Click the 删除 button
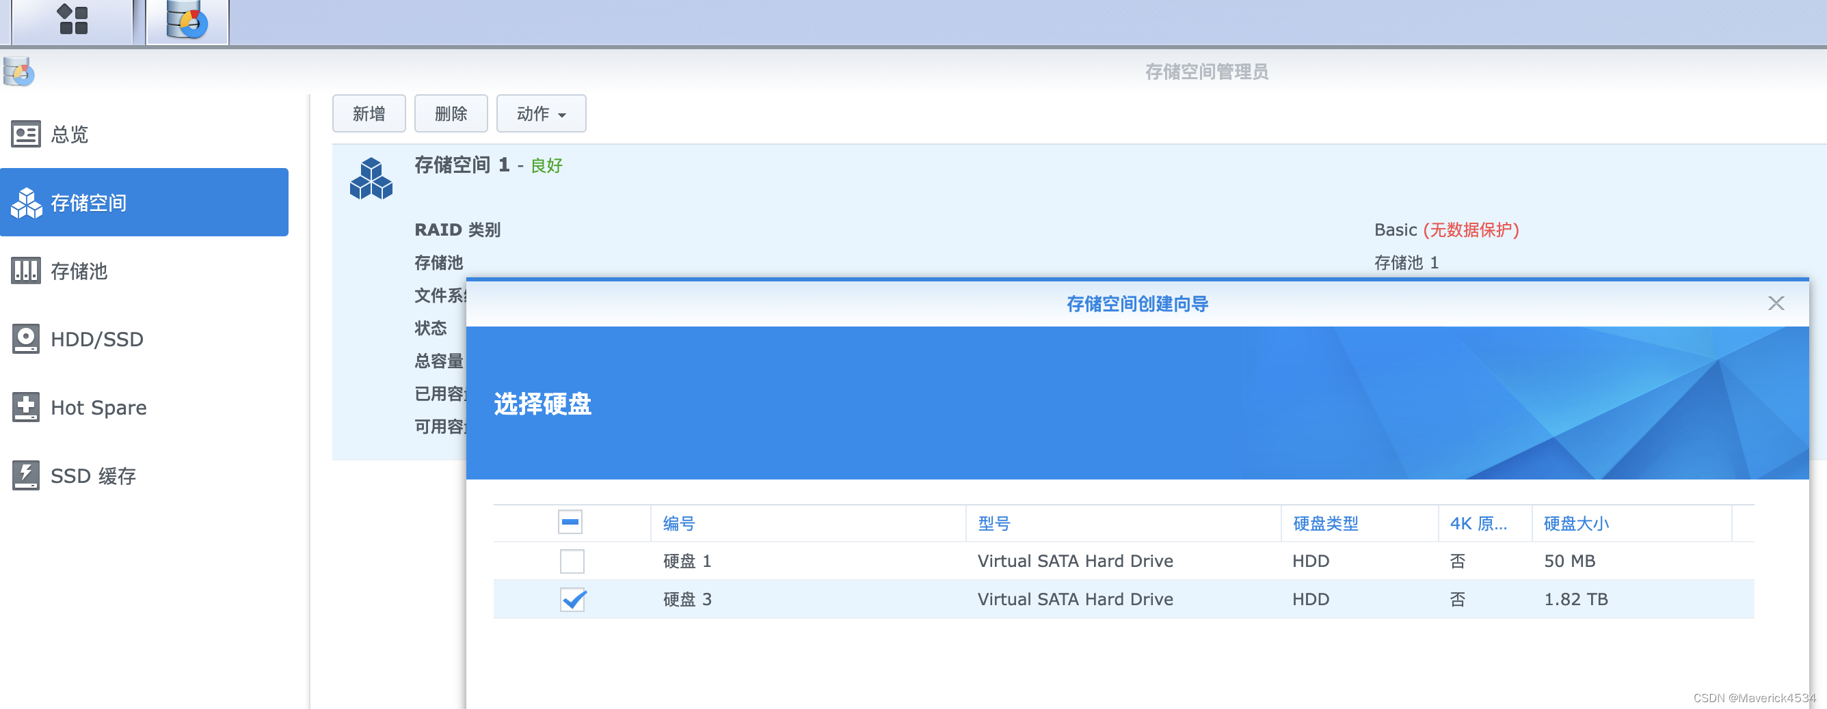 click(451, 113)
